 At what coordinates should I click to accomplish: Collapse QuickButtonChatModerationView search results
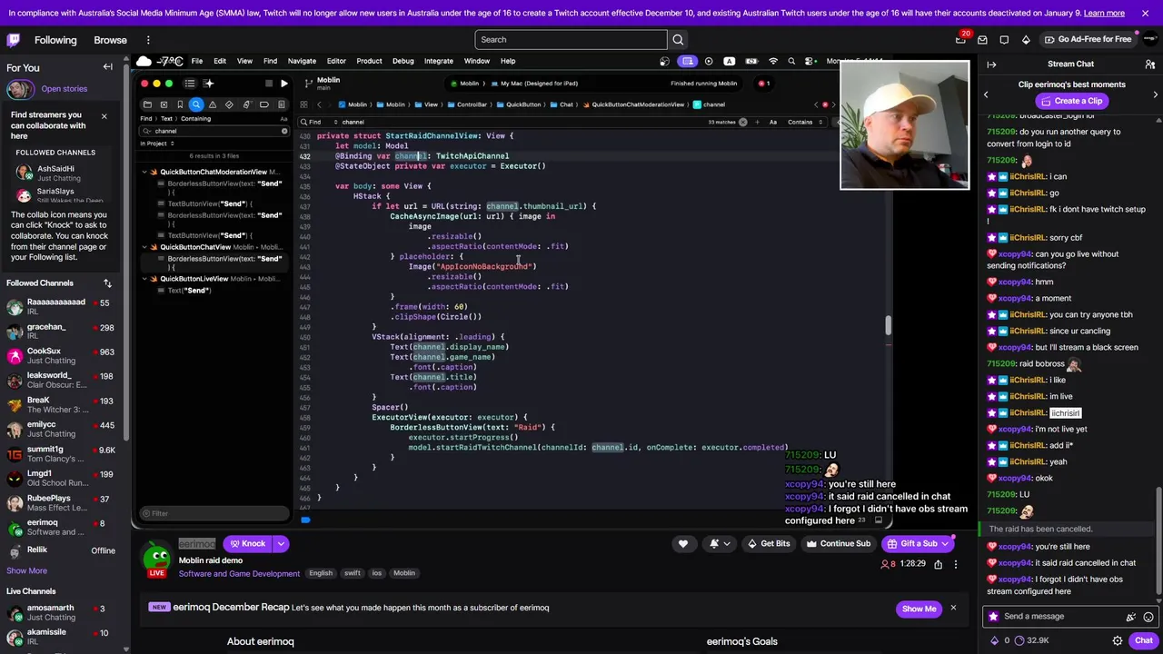point(144,172)
